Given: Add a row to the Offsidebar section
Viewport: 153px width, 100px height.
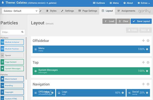Looking at the screenshot, I should pyautogui.click(x=143, y=41).
